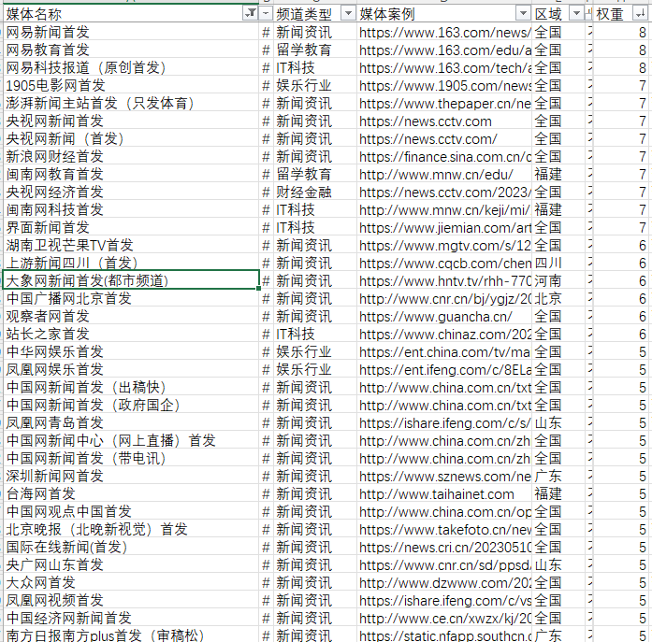Click the www.1905.com news link
This screenshot has width=652, height=642.
[444, 86]
